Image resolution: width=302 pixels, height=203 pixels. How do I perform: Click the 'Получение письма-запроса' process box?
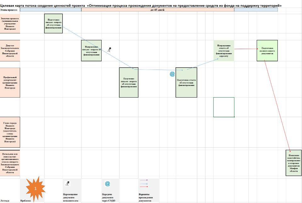[x=129, y=82]
